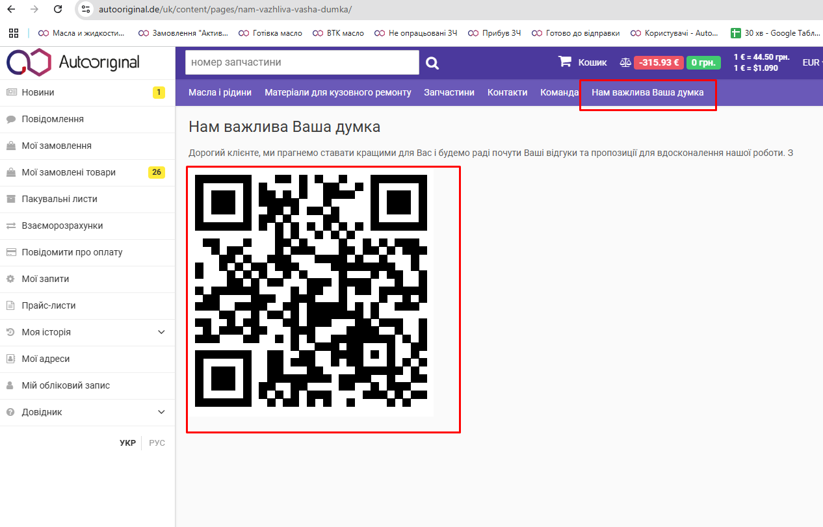Open the browser apps grid icon

point(14,33)
